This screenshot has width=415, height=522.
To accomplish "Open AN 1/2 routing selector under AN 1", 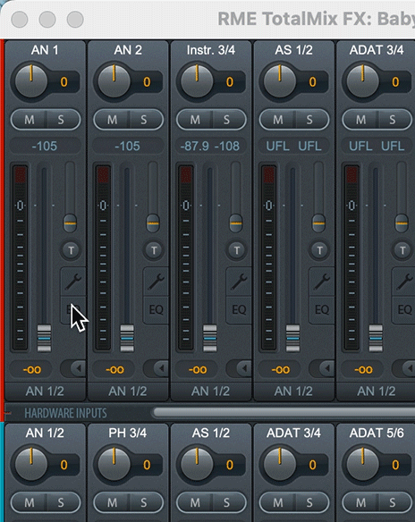I will (x=45, y=391).
